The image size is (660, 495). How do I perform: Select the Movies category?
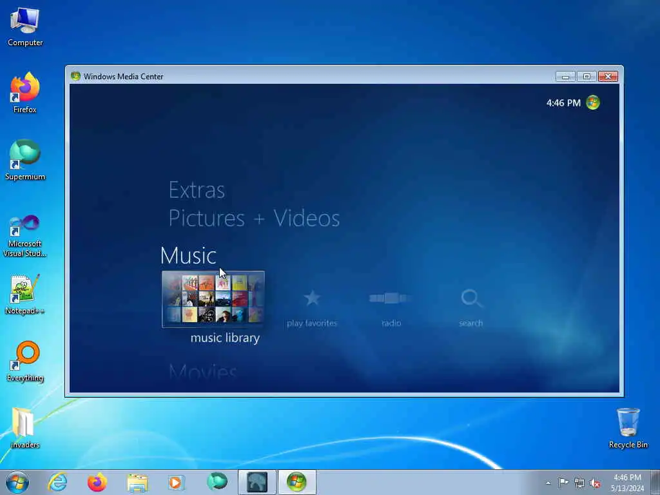[x=202, y=371]
